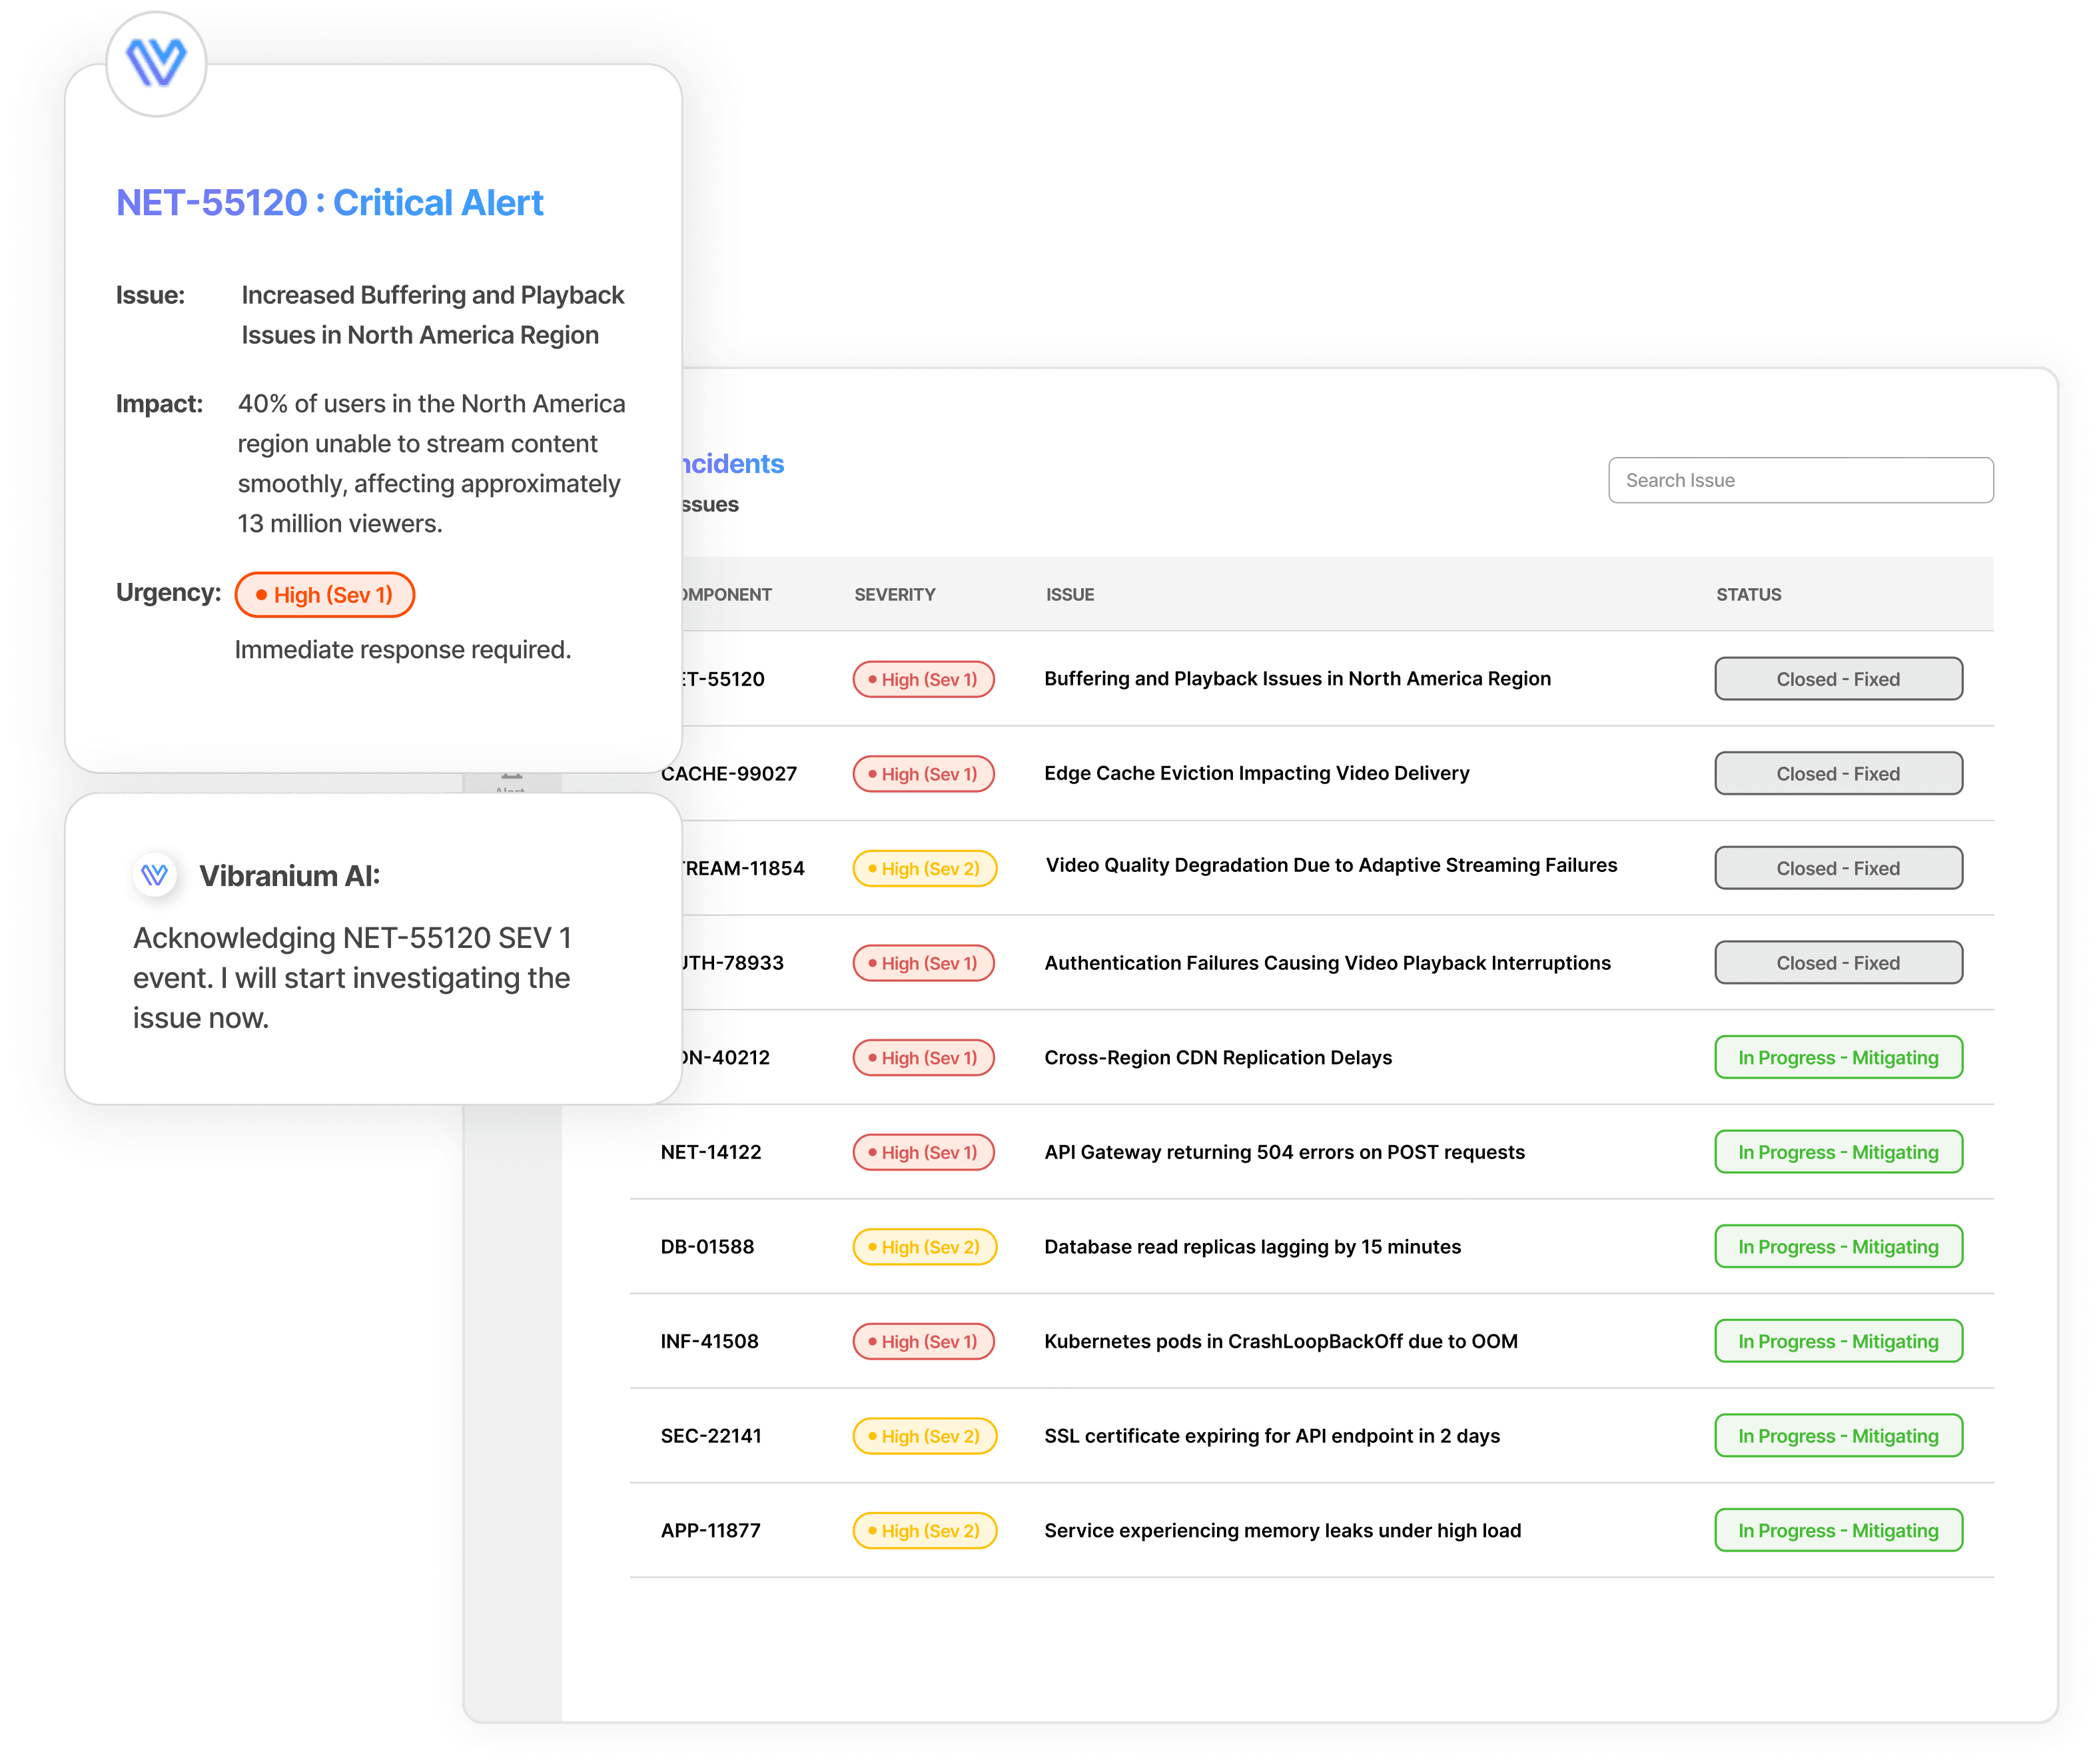Select component INF-41508
The width and height of the screenshot is (2099, 1764).
coord(709,1341)
